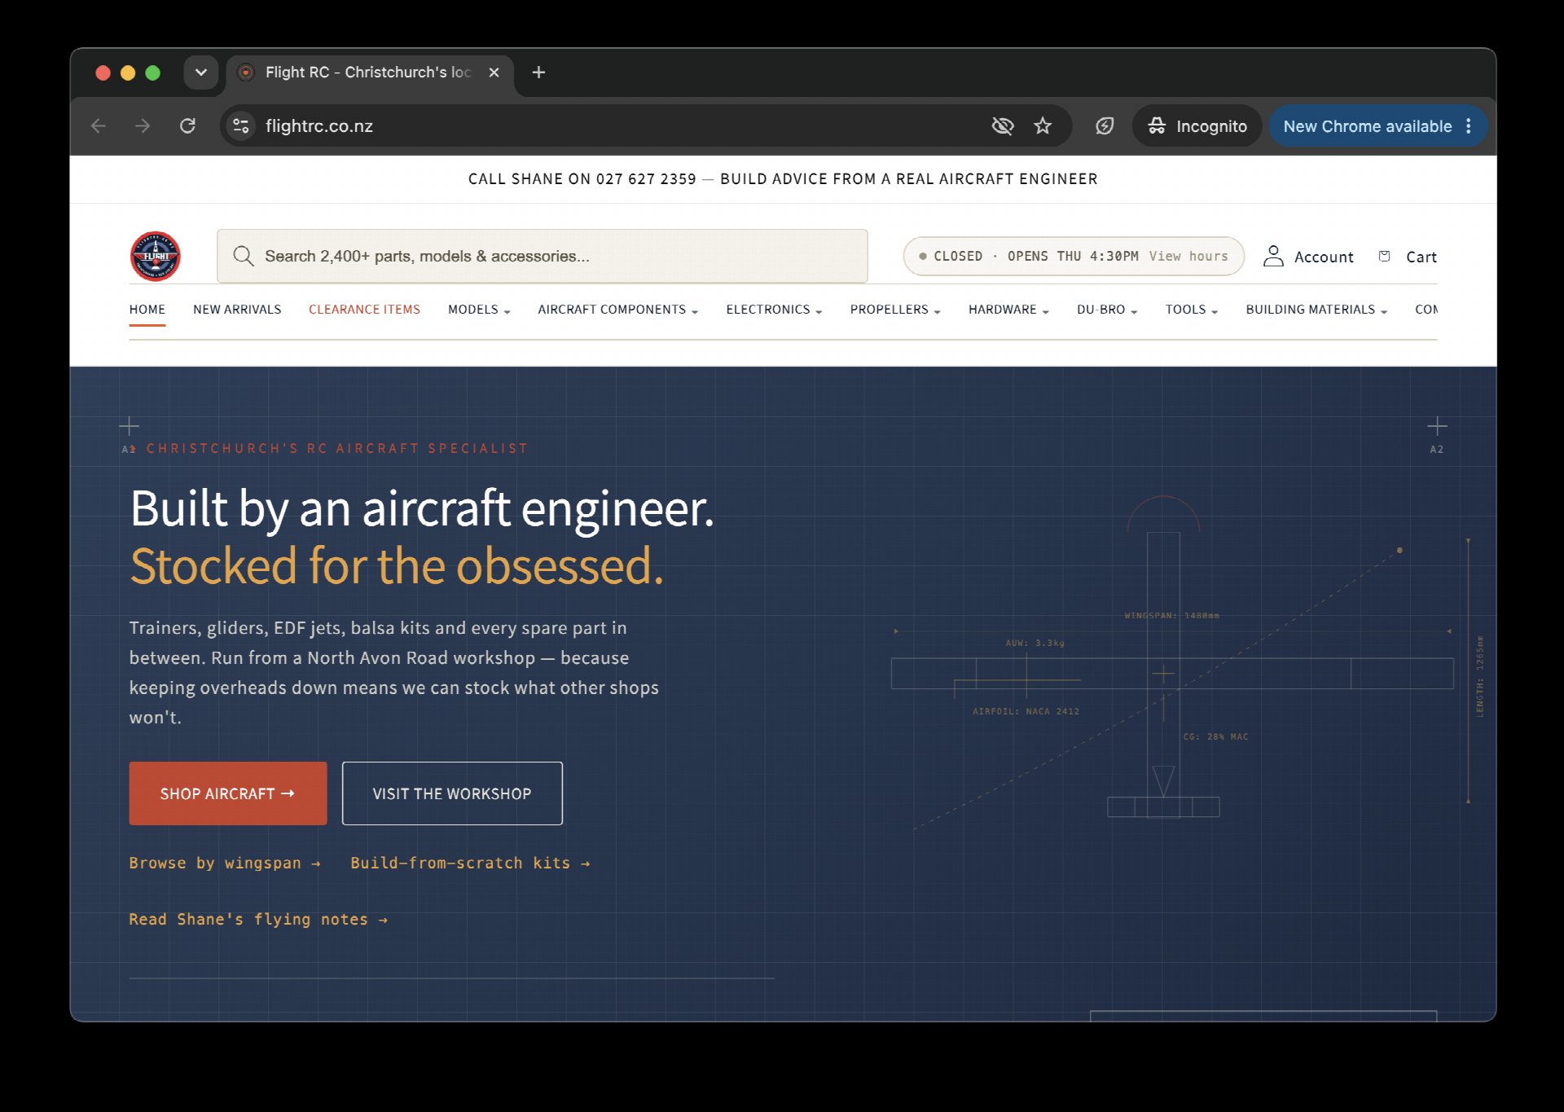
Task: Click the Account person icon
Action: (1272, 257)
